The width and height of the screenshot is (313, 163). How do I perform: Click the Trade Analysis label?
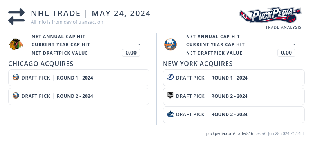283,27
